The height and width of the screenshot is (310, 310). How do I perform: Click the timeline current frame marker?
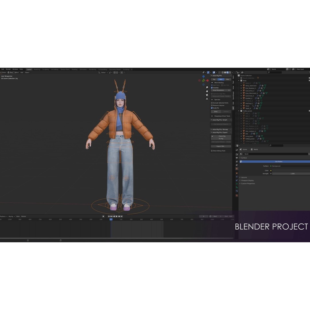(111, 219)
